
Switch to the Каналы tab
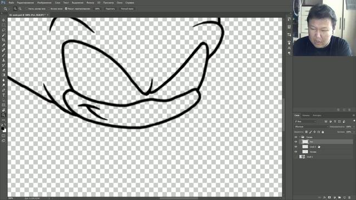[x=306, y=116]
